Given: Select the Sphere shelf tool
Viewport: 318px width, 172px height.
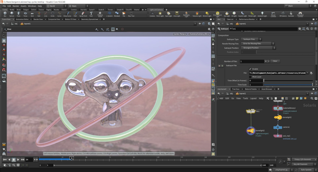Looking at the screenshot, I should pos(12,14).
